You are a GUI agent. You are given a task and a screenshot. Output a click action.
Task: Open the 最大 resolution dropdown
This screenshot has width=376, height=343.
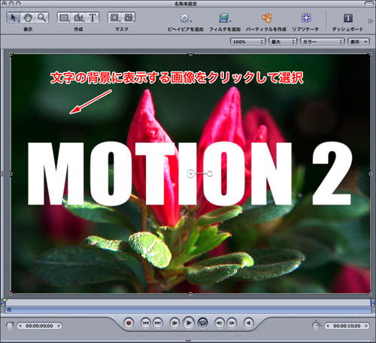(x=283, y=41)
